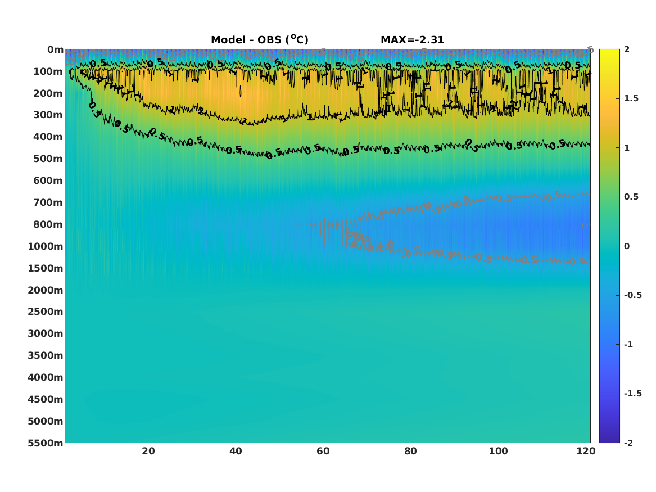
Task: Click the yellow top of the colorbar
Action: (x=609, y=53)
